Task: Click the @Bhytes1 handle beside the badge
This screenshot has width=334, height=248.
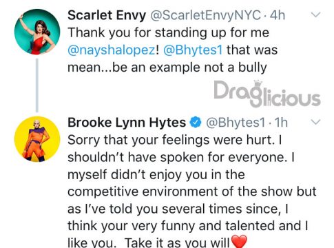Action: pos(236,123)
